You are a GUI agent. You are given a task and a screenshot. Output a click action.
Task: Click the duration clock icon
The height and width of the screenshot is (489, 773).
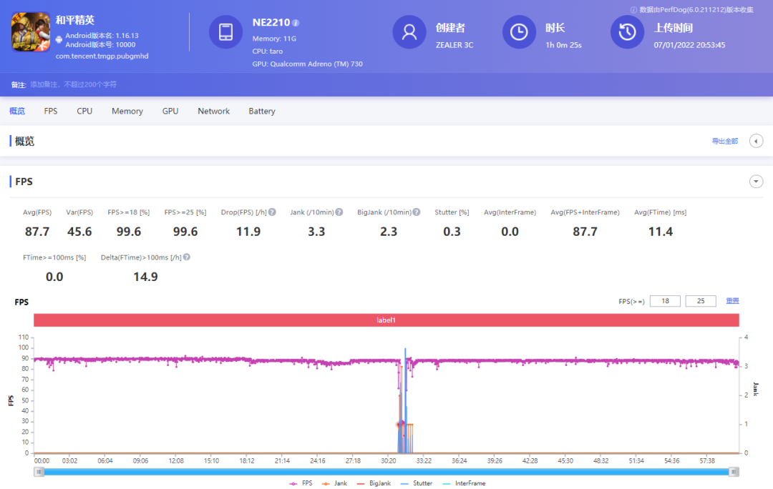(519, 32)
